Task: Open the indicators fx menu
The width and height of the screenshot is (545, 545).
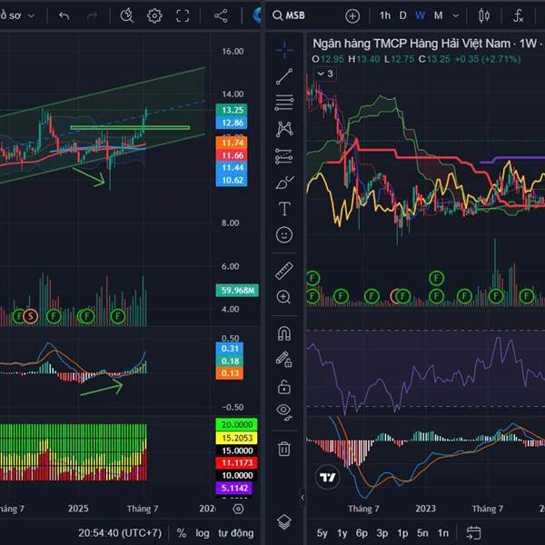Action: tap(519, 15)
